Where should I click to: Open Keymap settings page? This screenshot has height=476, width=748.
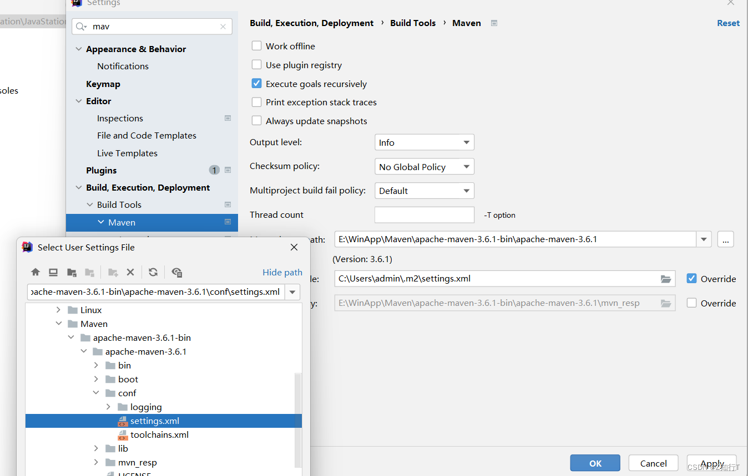tap(103, 84)
